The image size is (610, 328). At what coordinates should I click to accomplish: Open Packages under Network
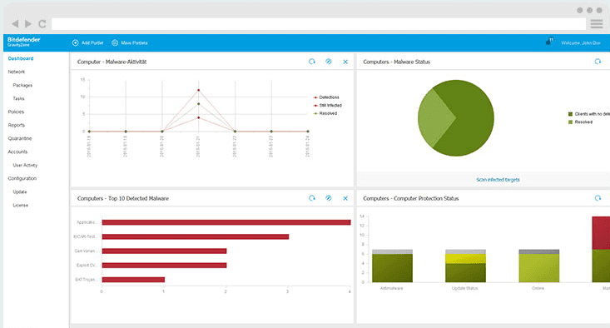click(x=22, y=85)
